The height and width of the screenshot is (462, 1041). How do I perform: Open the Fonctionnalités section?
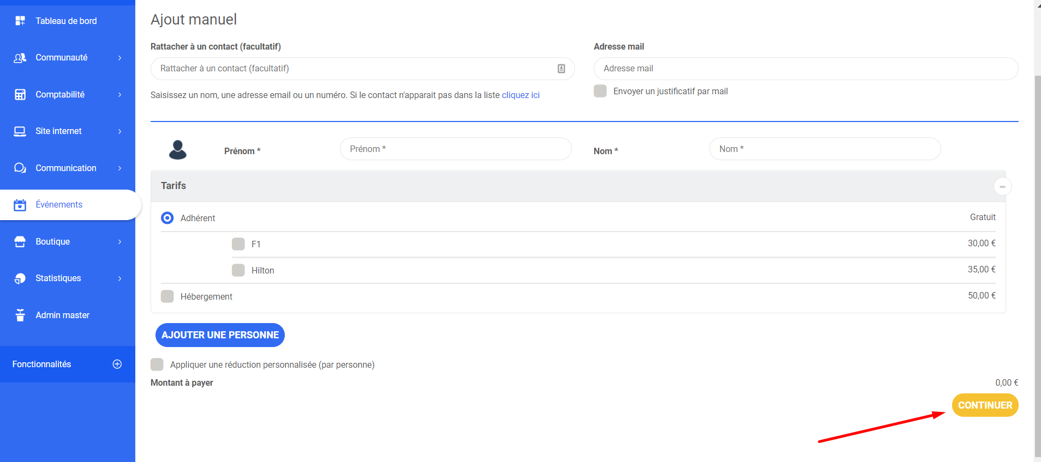pyautogui.click(x=68, y=364)
